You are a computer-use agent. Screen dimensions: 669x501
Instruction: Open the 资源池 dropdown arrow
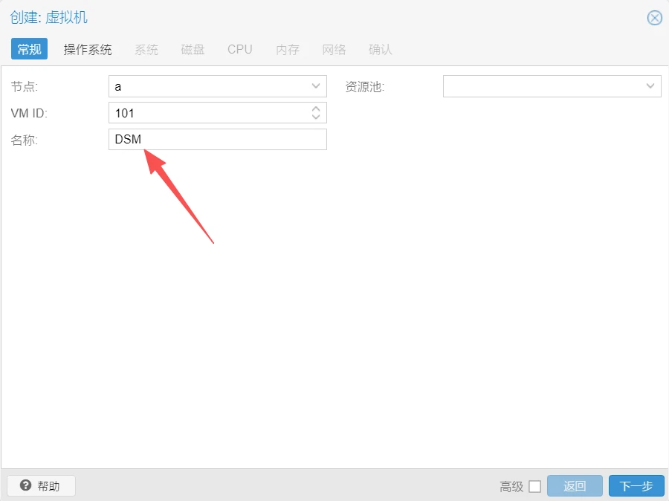[x=650, y=86]
